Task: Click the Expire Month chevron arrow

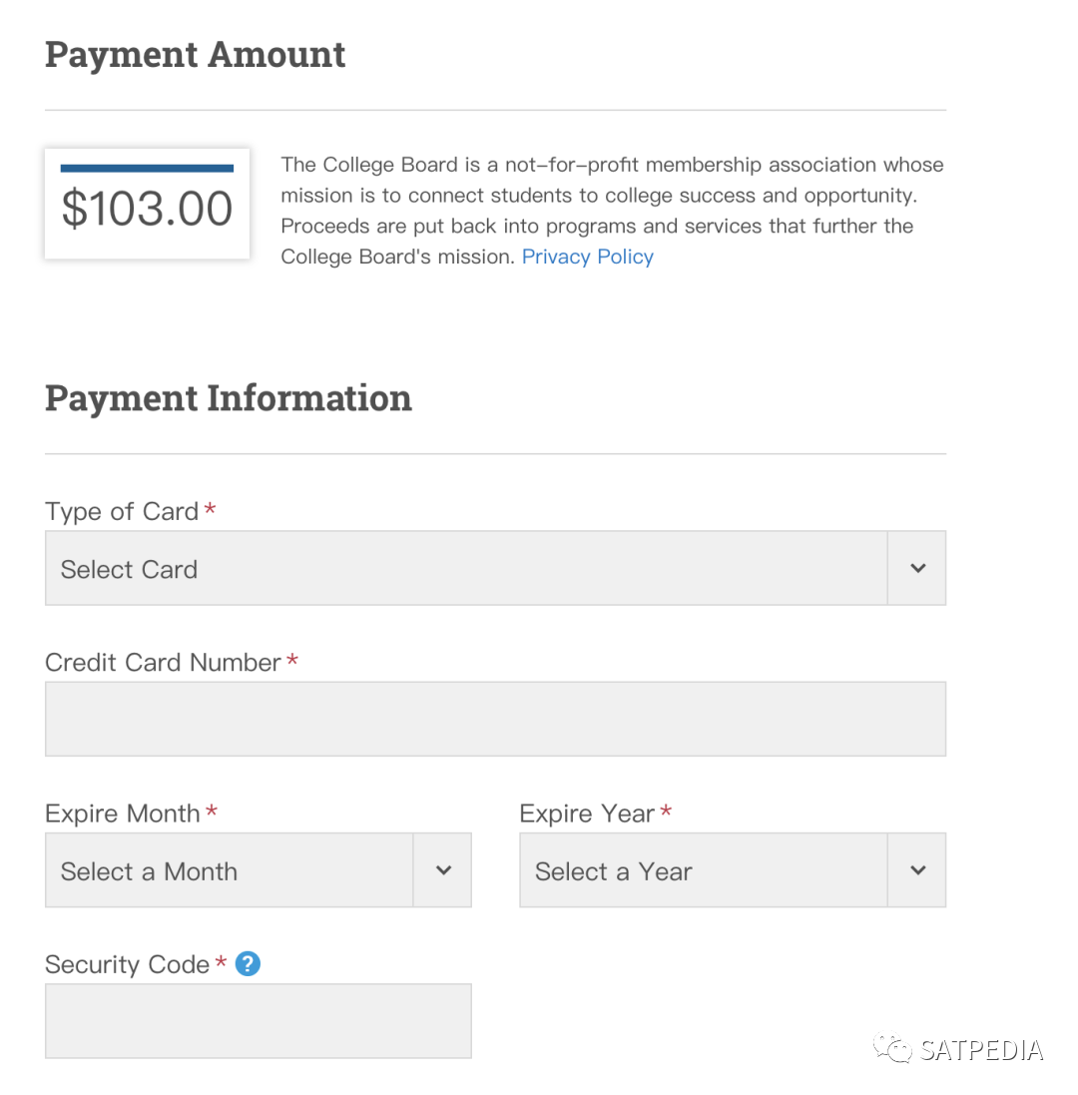Action: [x=443, y=870]
